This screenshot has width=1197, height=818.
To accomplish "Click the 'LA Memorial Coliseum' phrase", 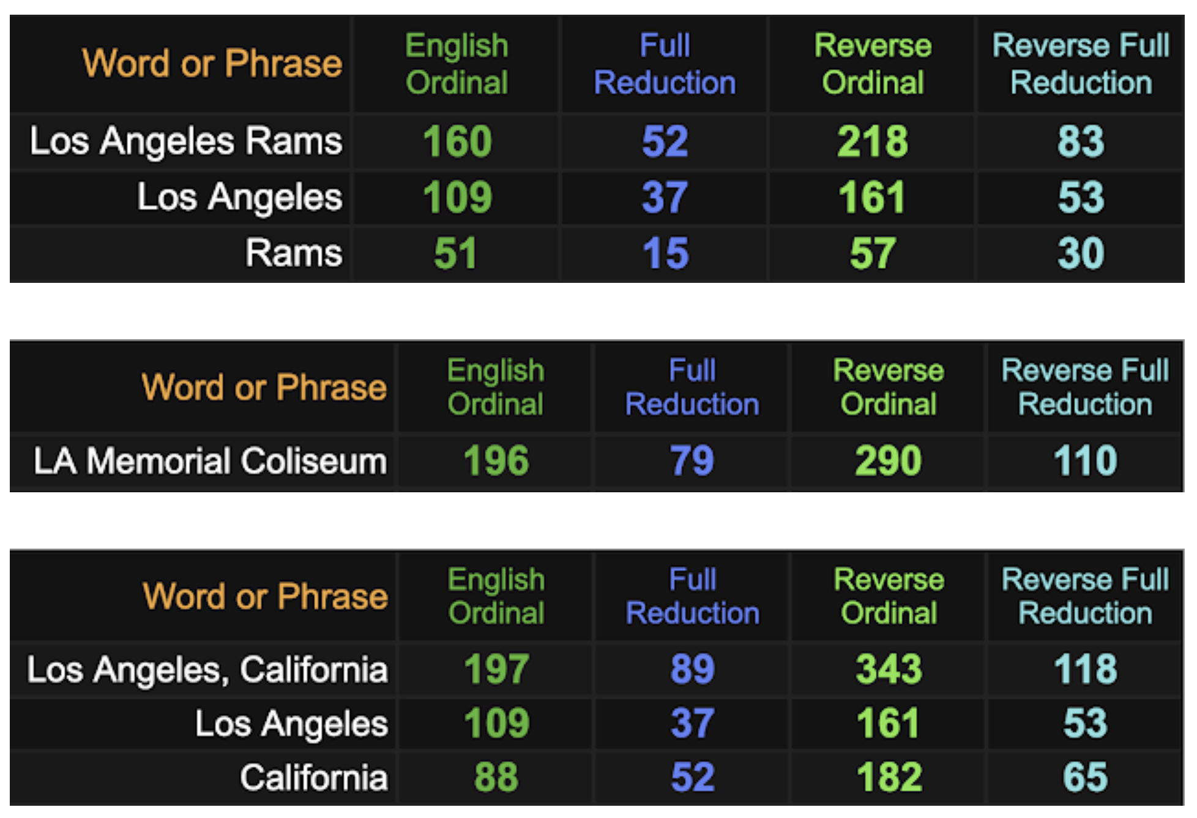I will (x=210, y=460).
